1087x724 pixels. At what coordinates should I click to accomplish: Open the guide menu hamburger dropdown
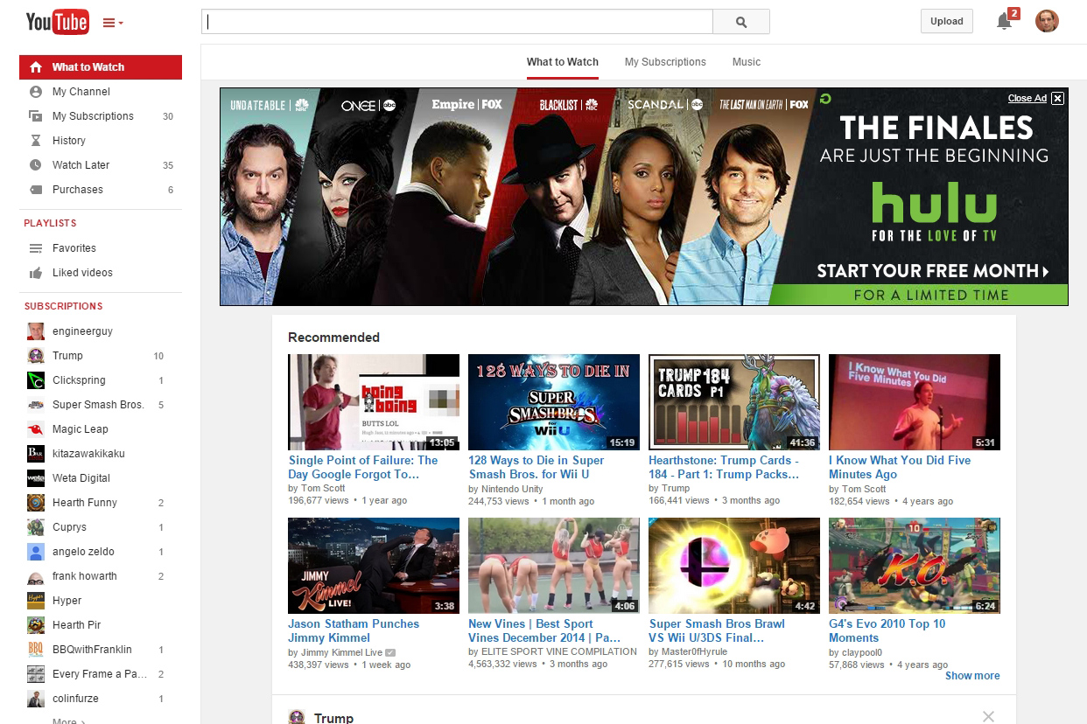[113, 23]
